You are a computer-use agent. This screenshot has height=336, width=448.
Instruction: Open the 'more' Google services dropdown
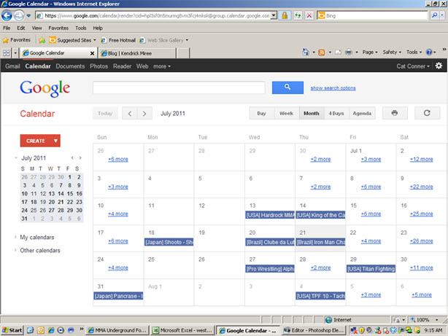(162, 66)
